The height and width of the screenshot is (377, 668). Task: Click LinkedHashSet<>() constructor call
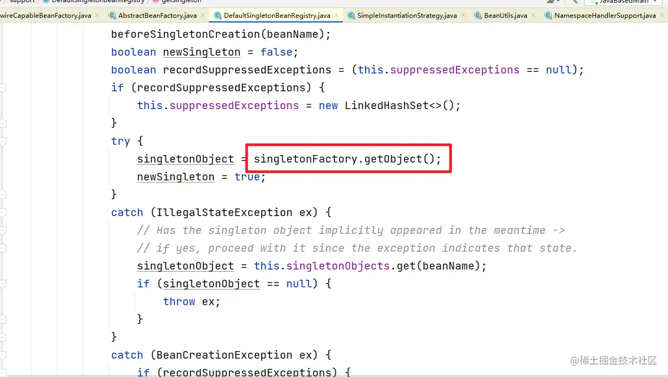(x=400, y=105)
